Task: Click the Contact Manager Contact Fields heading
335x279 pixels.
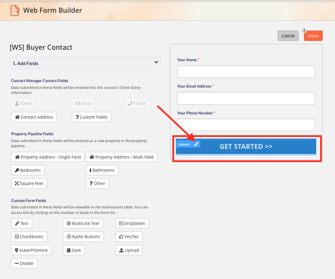Action: click(x=39, y=81)
